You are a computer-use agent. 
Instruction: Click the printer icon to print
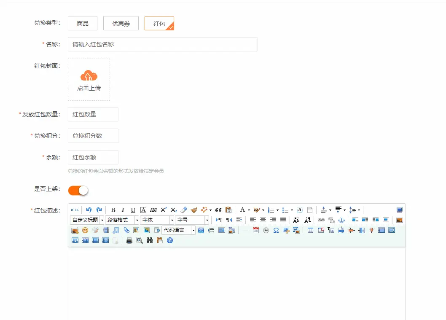coord(129,240)
